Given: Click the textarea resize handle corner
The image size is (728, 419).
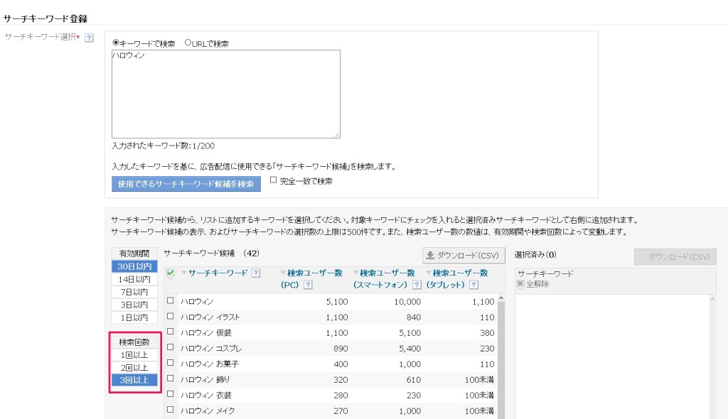Looking at the screenshot, I should (336, 134).
